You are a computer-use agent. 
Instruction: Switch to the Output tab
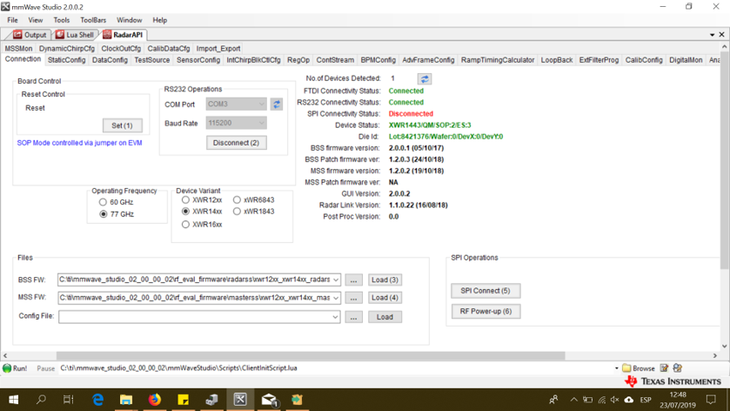click(30, 35)
